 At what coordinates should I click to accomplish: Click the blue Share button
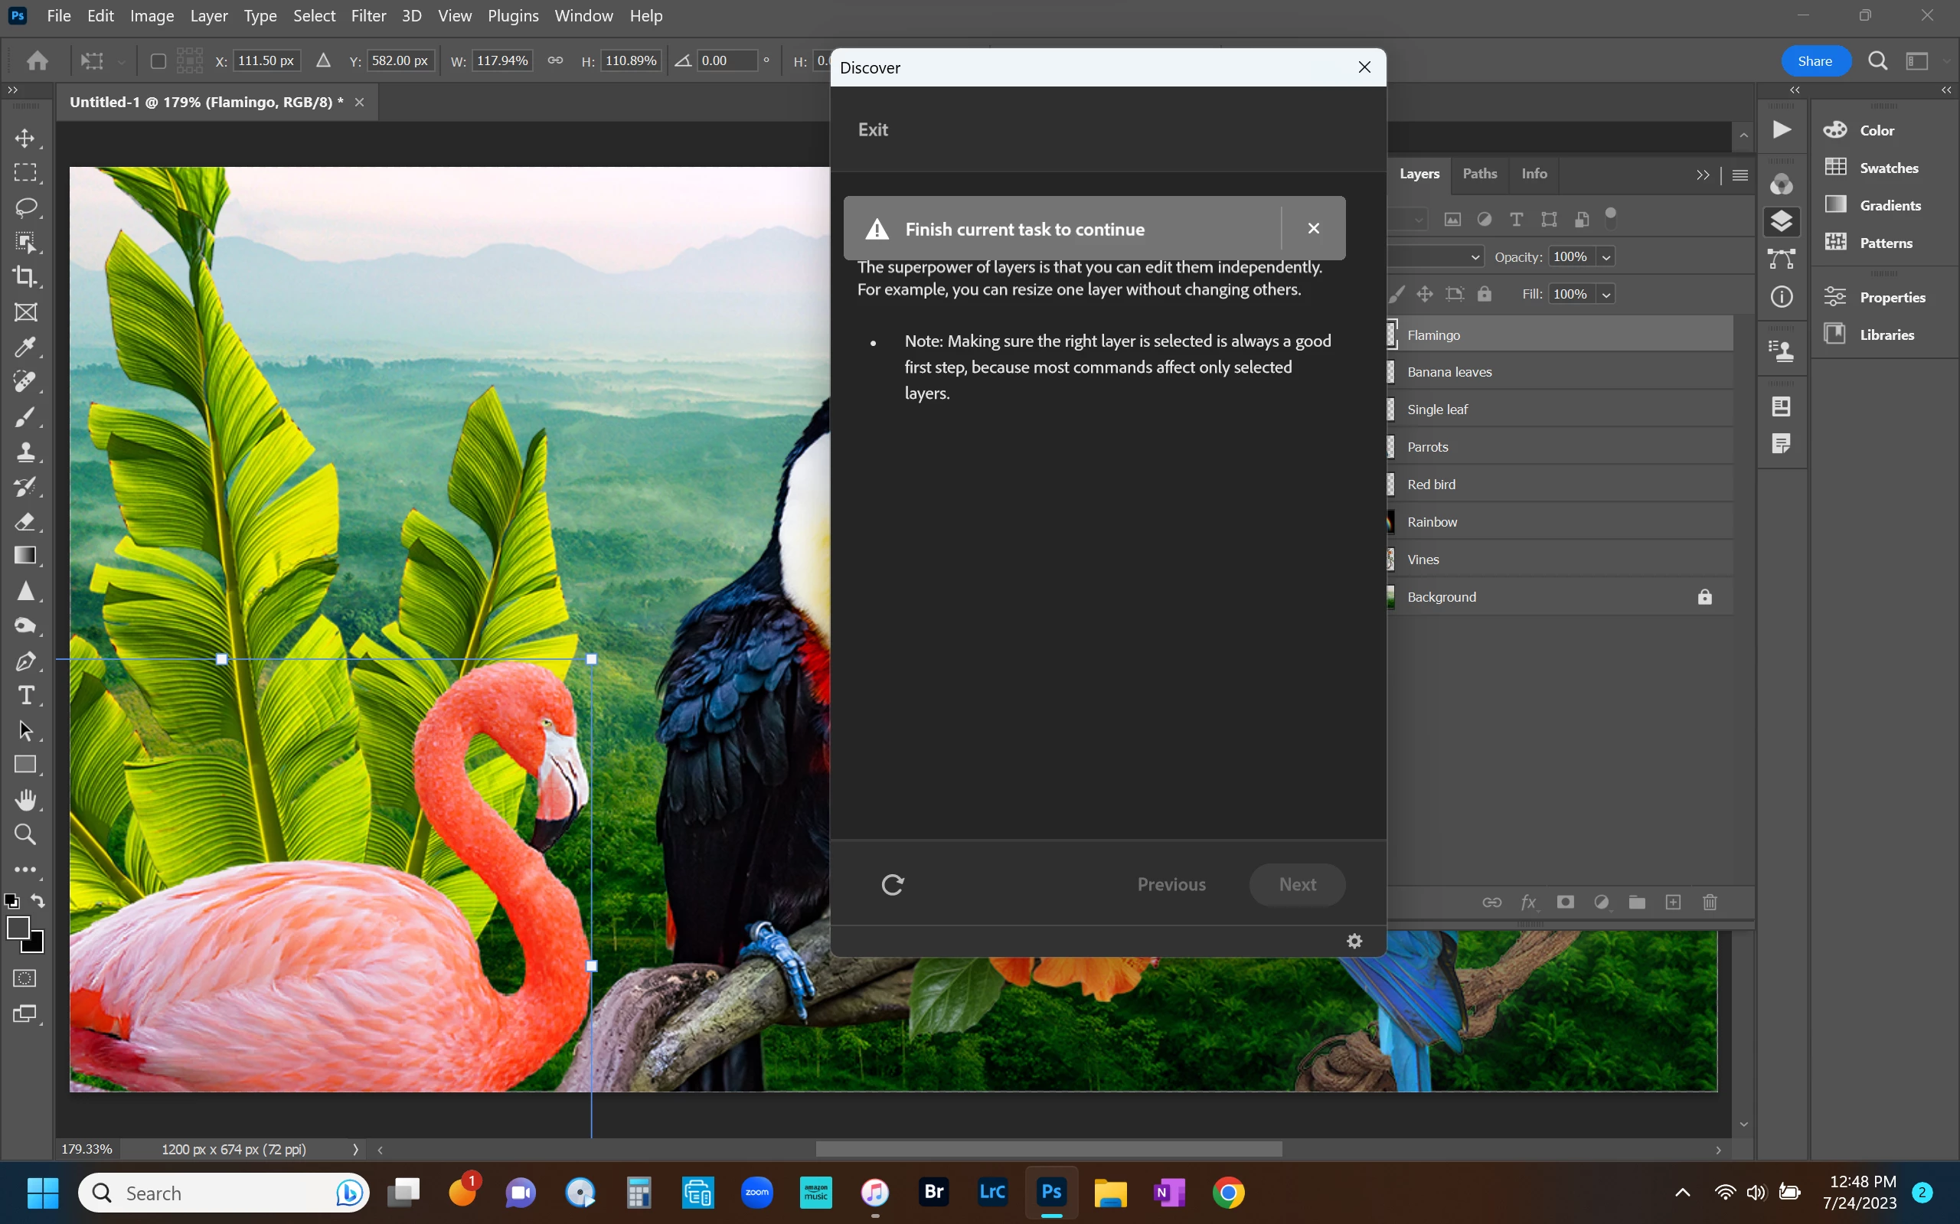(1815, 60)
